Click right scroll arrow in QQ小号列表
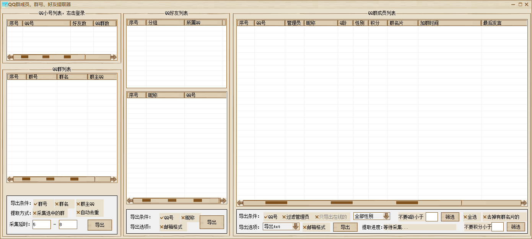 (x=114, y=57)
